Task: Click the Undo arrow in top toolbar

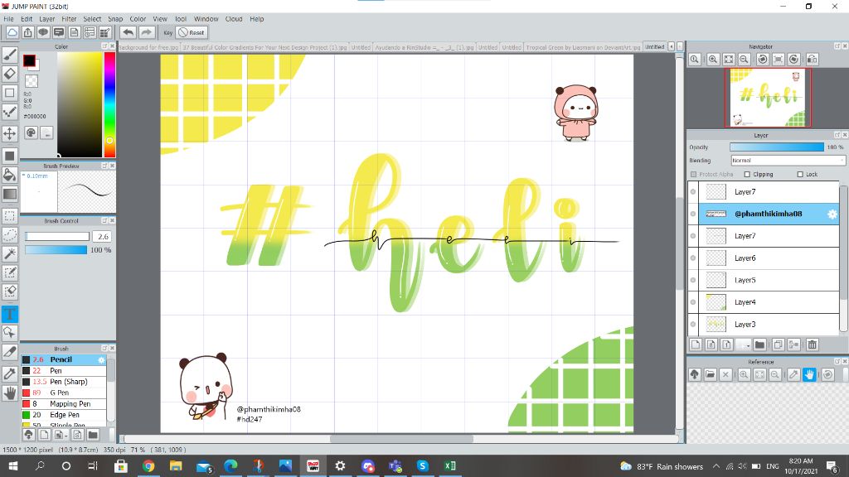Action: click(128, 32)
